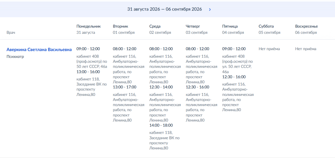Select Thursday 12:30 - 16:00 slot

coord(197,87)
